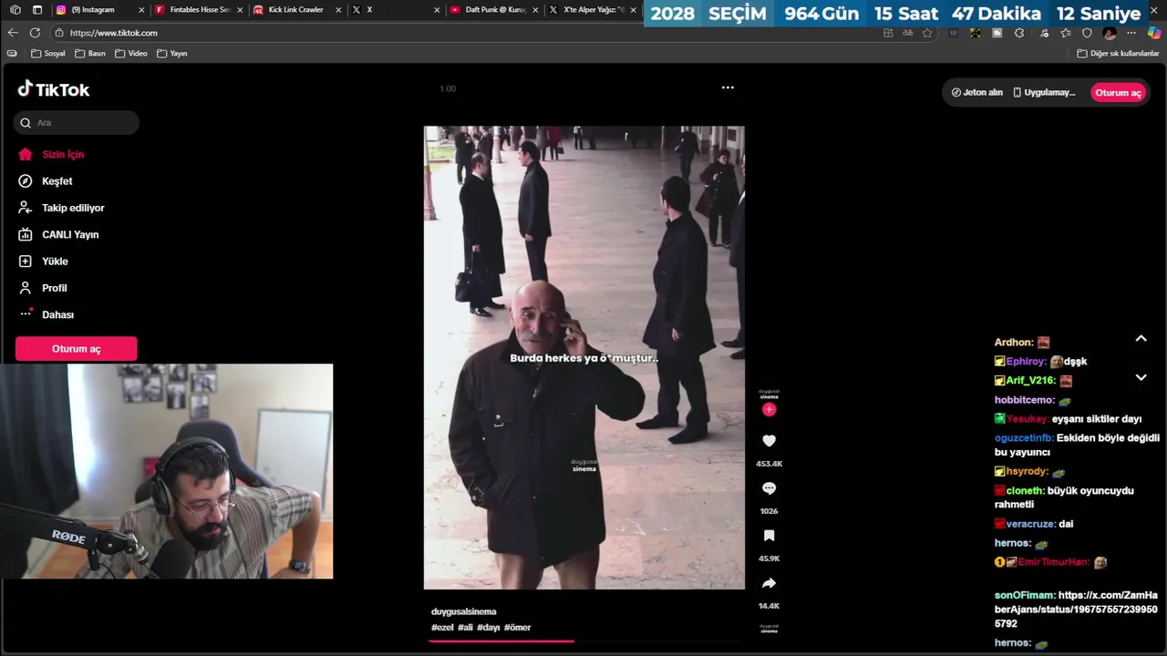
Task: Open the Profil page
Action: point(42,288)
